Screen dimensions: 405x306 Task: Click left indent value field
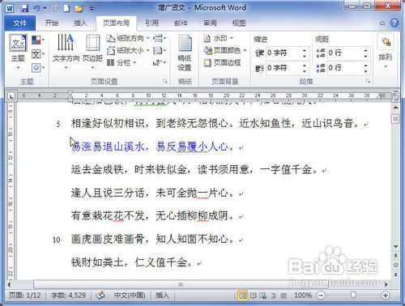tap(283, 53)
